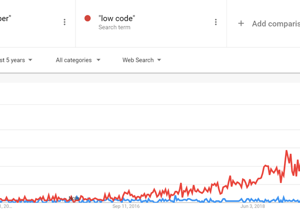Click the red "low code" color dot
Image resolution: width=300 pixels, height=222 pixels.
[87, 18]
